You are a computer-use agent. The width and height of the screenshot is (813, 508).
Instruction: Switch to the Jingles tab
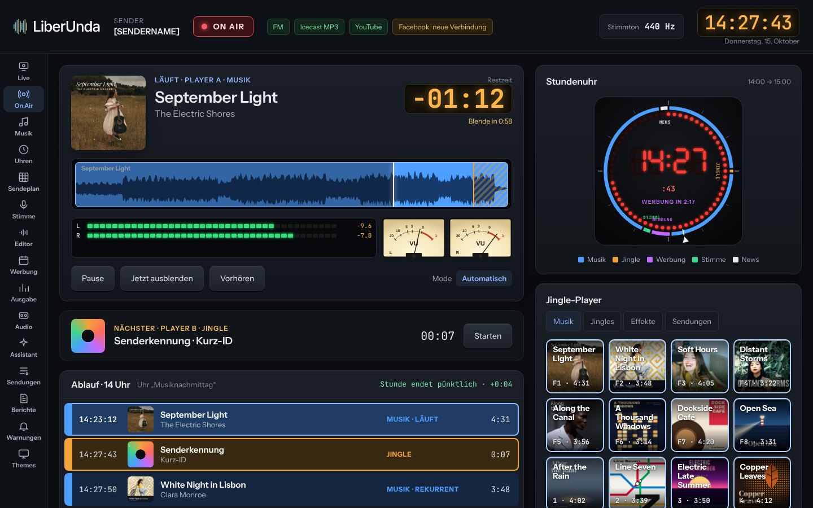pyautogui.click(x=602, y=321)
